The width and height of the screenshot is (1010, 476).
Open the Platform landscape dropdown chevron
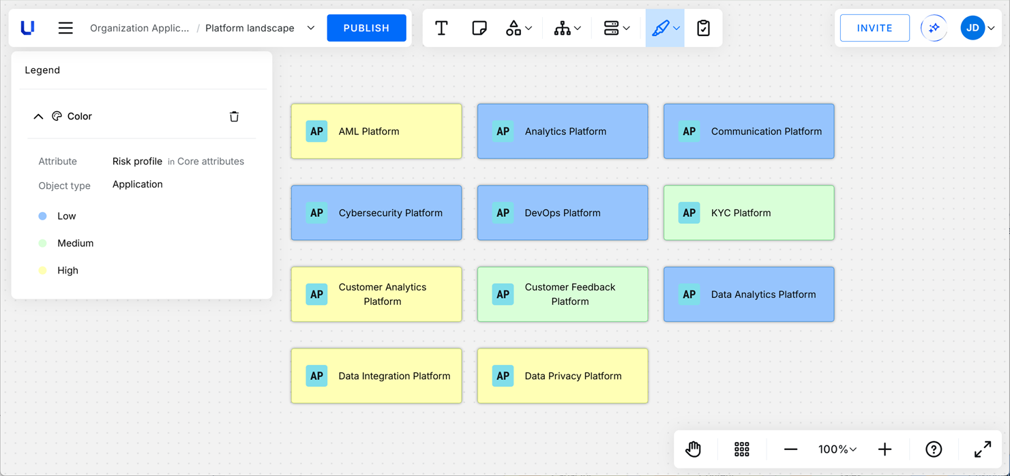point(311,28)
